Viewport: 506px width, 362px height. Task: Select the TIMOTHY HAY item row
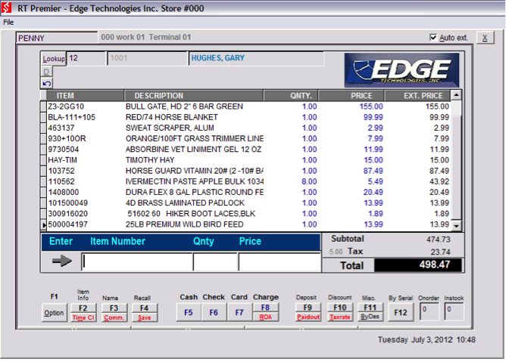click(x=194, y=160)
